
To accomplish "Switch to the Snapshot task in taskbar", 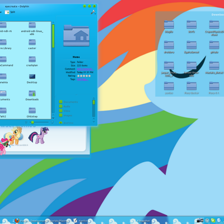I will click(143, 221).
